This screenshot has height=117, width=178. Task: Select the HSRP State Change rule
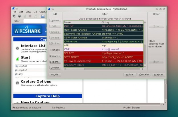click(104, 30)
